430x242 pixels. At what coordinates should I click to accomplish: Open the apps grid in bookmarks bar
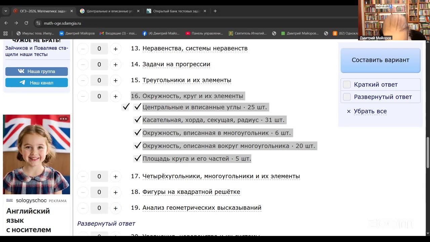pos(5,33)
